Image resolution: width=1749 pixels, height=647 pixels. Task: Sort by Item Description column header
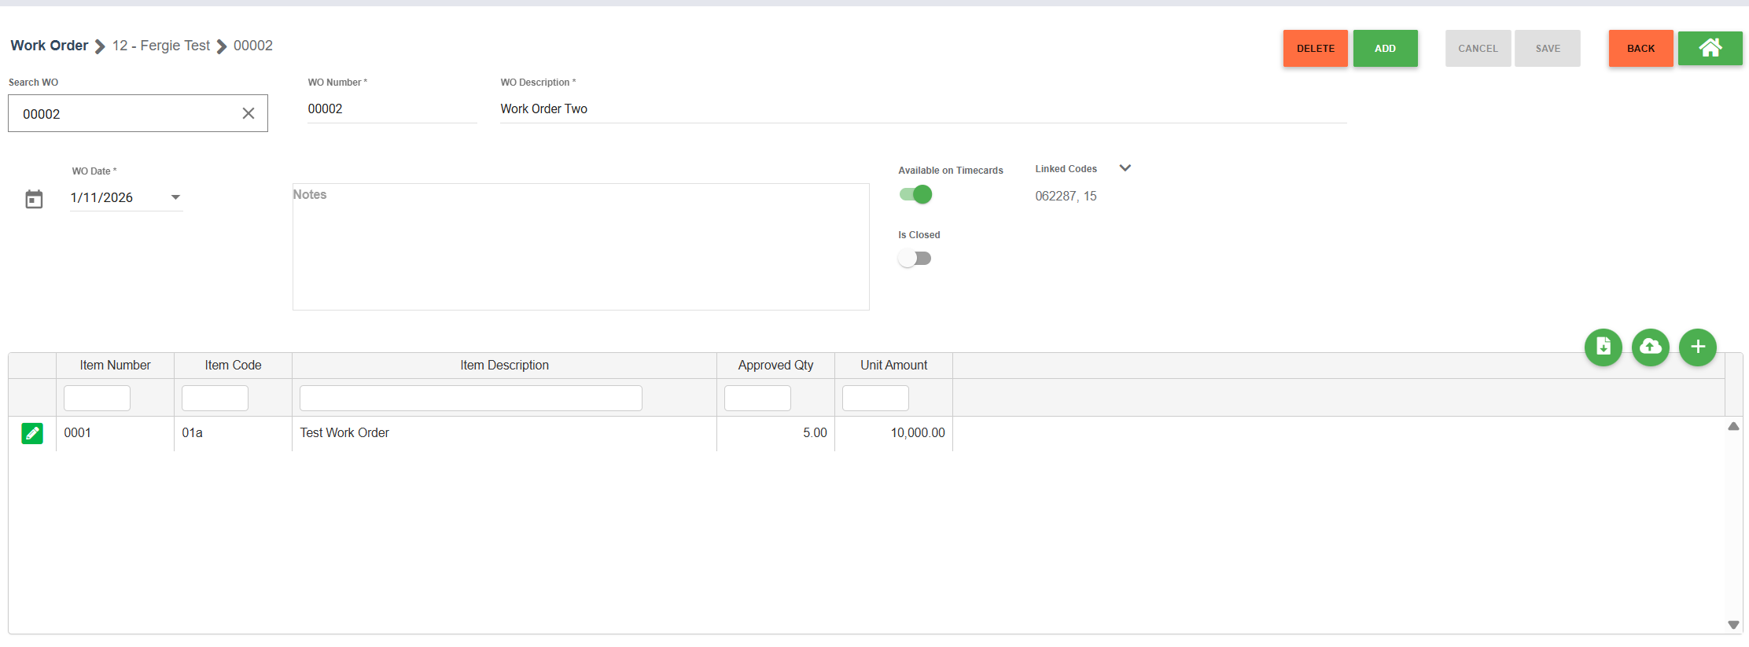[504, 366]
